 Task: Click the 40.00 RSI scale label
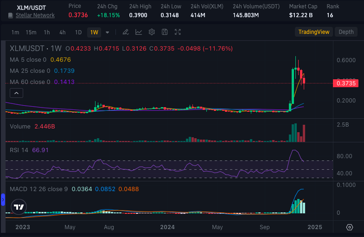click(345, 173)
